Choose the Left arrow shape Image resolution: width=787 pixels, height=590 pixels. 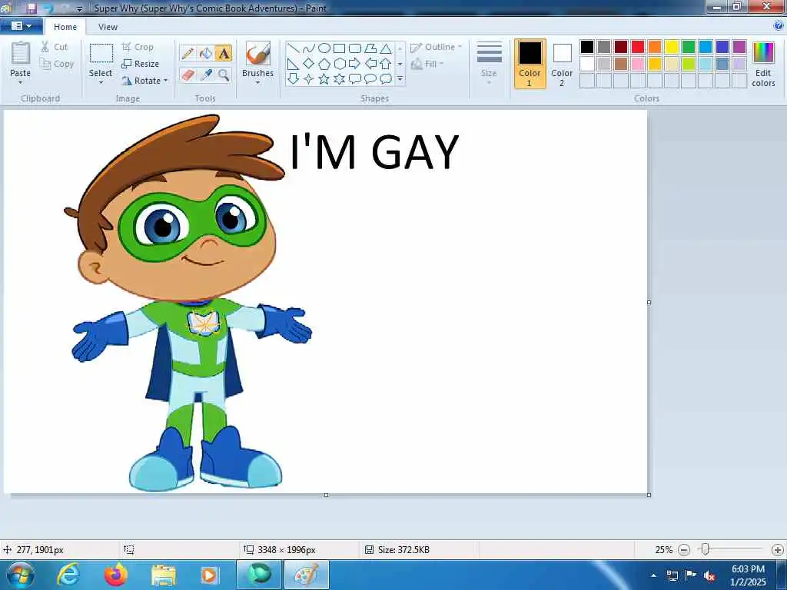[x=370, y=64]
